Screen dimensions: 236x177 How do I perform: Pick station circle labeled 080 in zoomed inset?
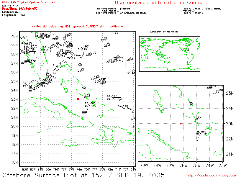pyautogui.click(x=200, y=133)
